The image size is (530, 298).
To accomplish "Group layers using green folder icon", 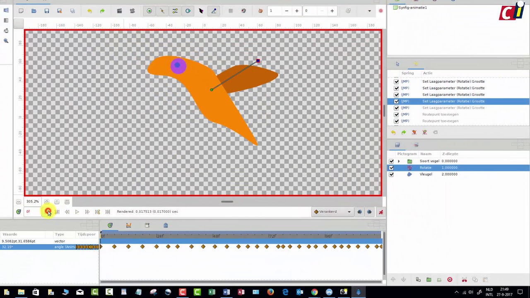I will 429,280.
